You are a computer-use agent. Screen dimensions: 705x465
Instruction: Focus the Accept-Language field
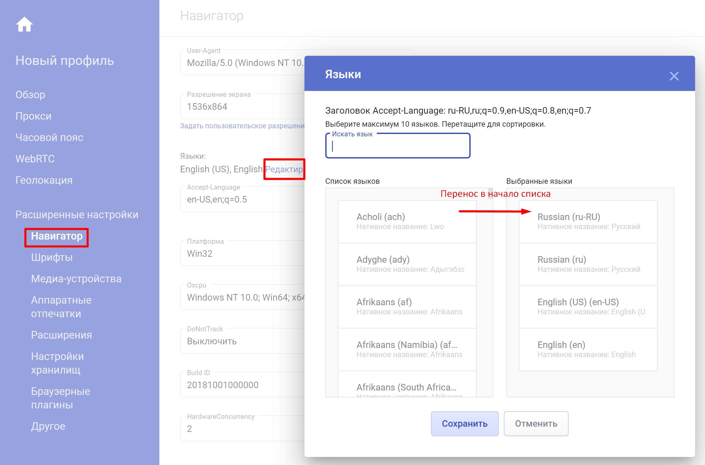[x=242, y=199]
